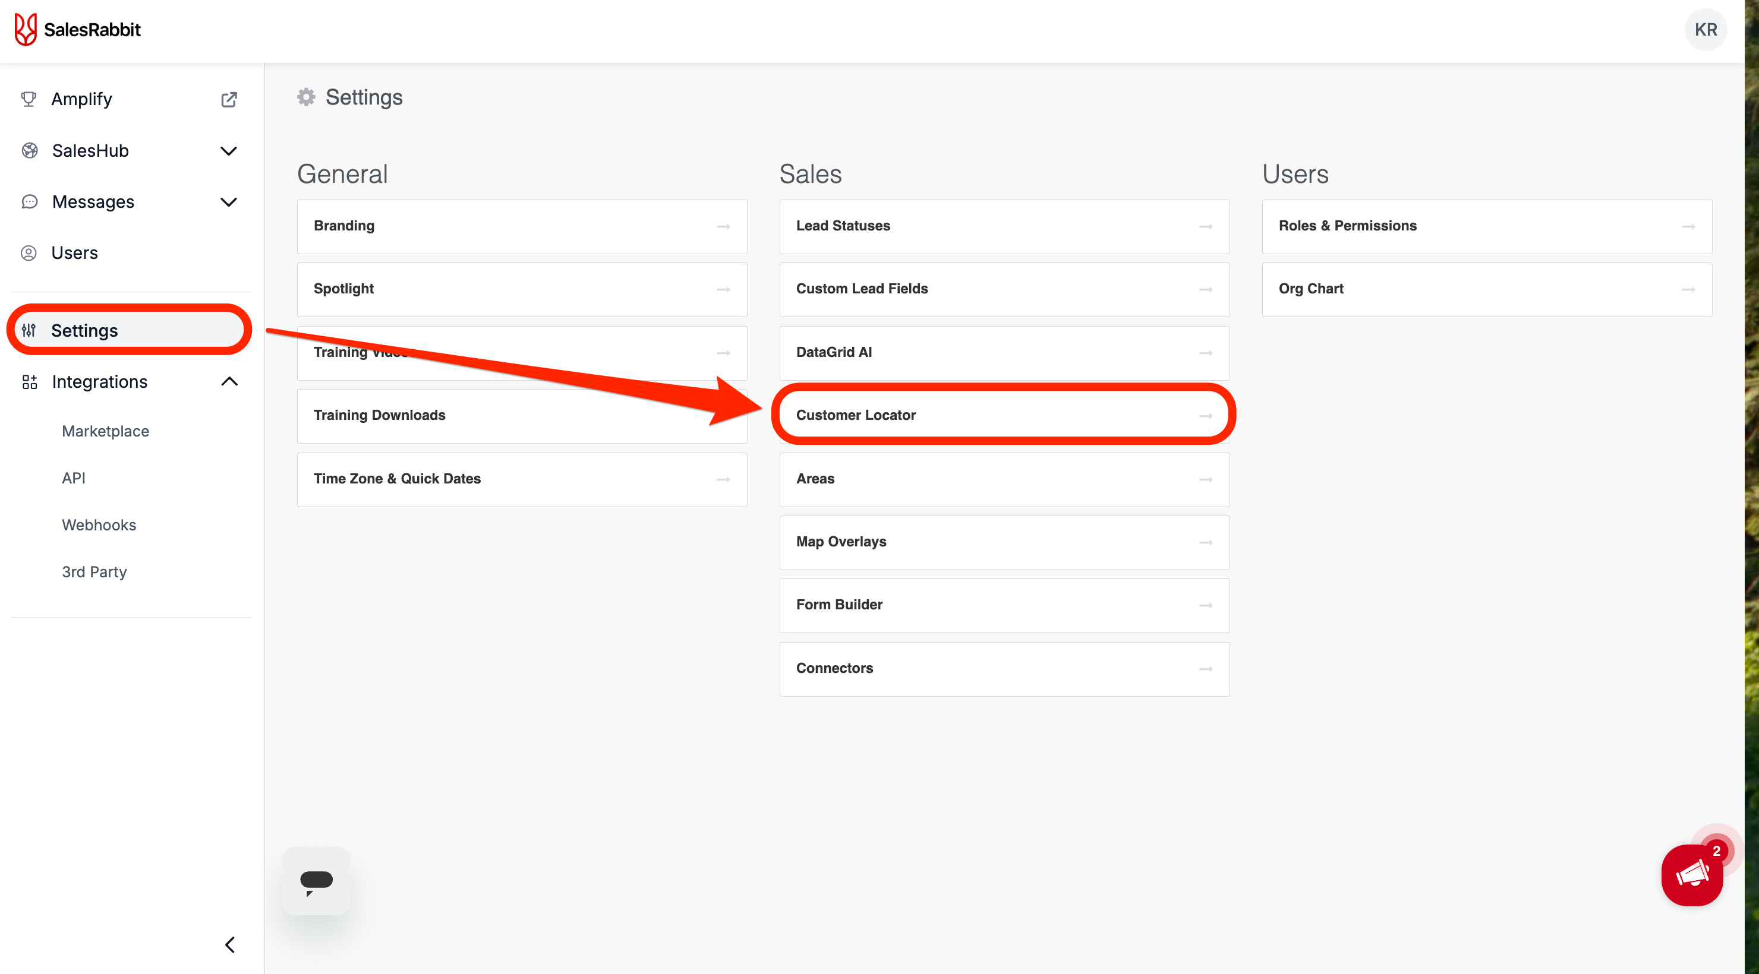The height and width of the screenshot is (974, 1759).
Task: Select Webhooks in the sidebar
Action: [99, 525]
